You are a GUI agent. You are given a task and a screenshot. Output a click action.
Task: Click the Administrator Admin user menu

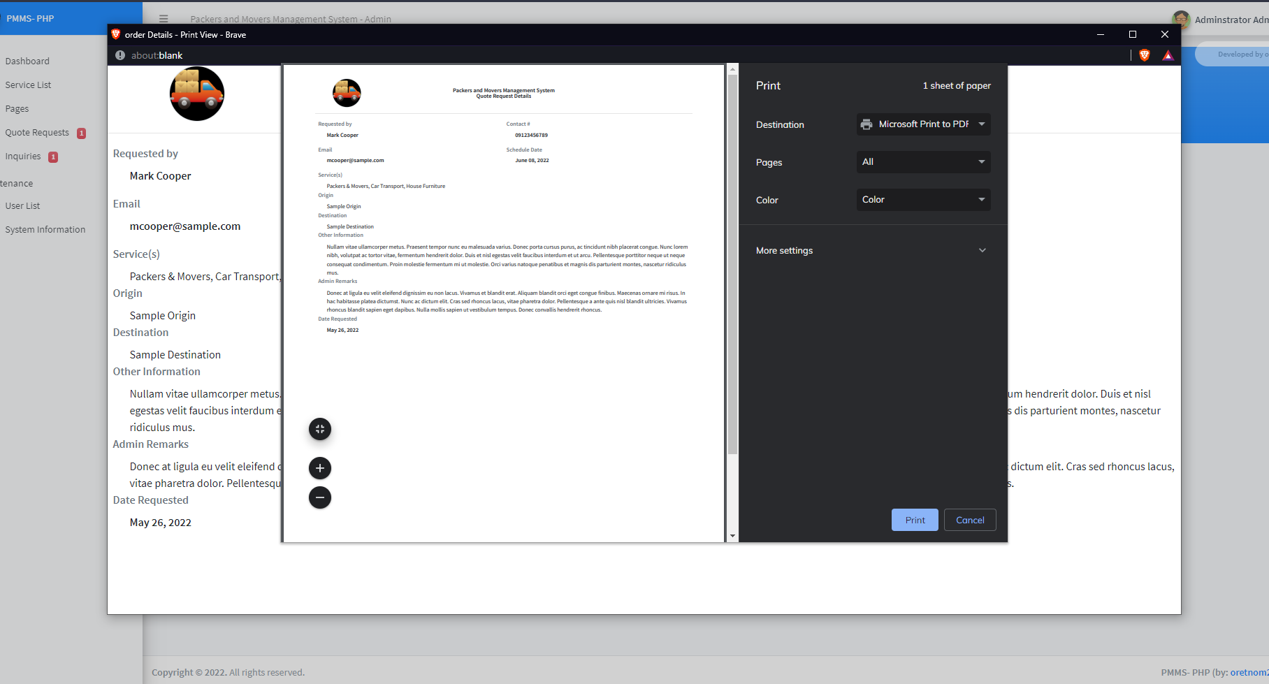click(x=1231, y=20)
